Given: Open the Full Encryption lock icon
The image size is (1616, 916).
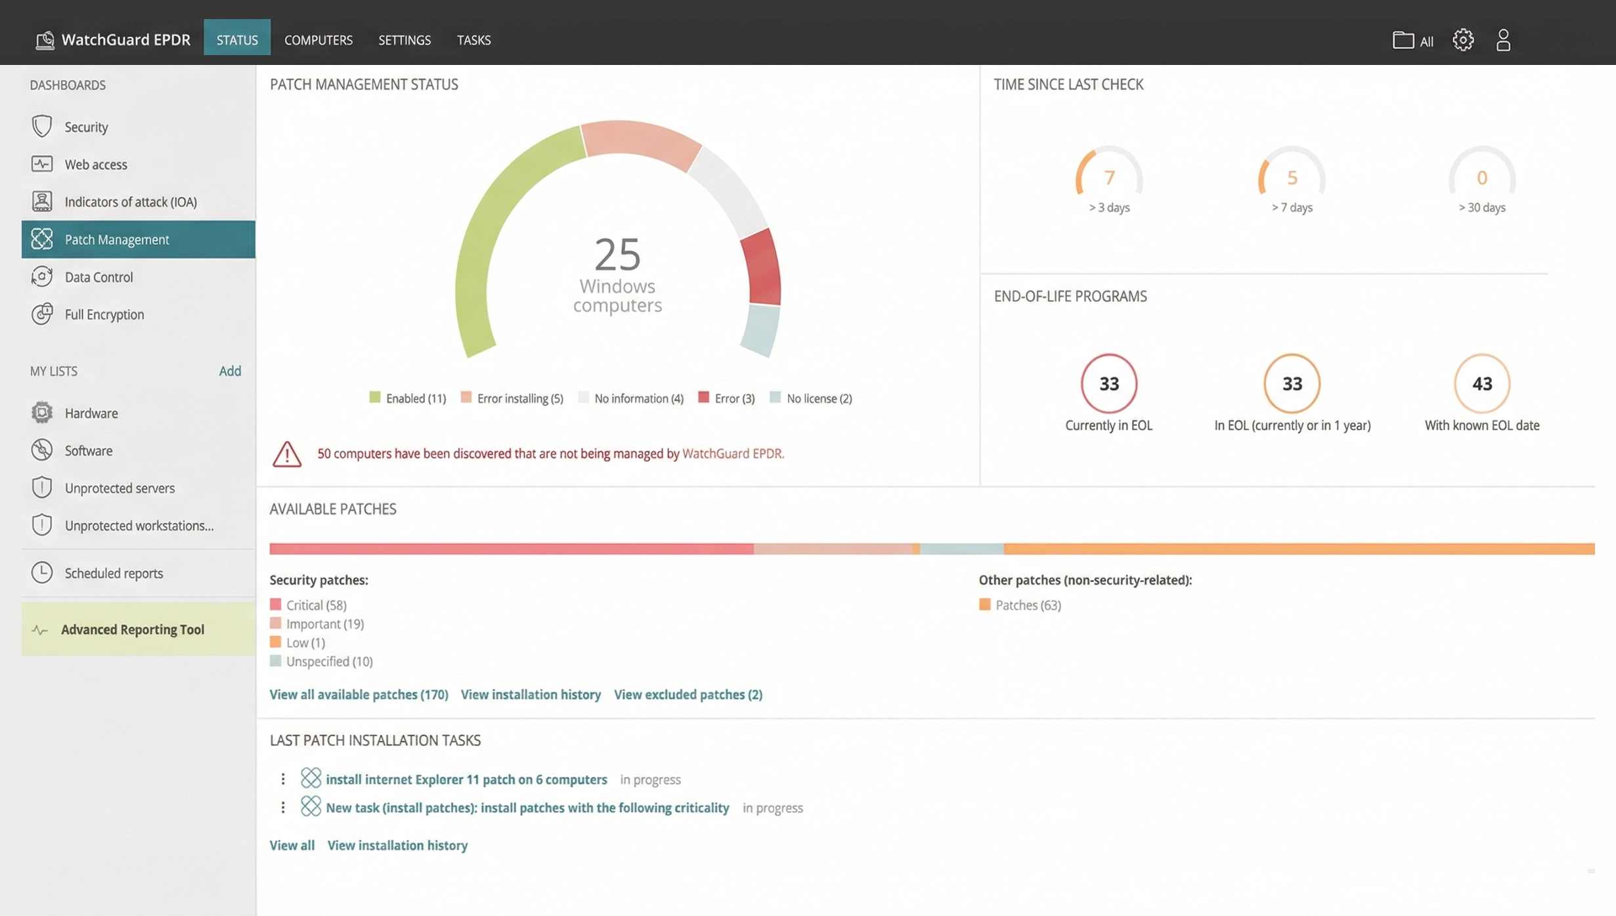Looking at the screenshot, I should coord(42,314).
